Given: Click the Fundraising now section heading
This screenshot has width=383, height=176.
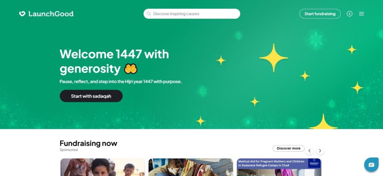Looking at the screenshot, I should pyautogui.click(x=88, y=143).
